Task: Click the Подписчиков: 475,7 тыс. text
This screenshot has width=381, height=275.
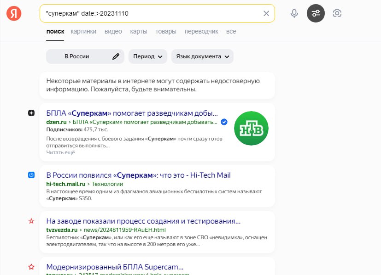Action: click(77, 129)
